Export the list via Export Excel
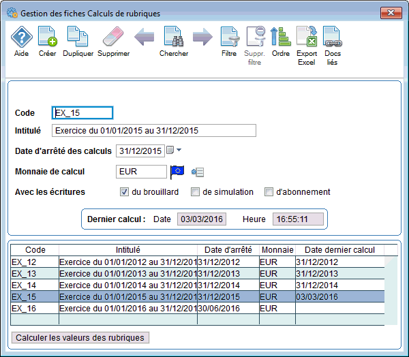This screenshot has height=357, width=409. point(307,41)
